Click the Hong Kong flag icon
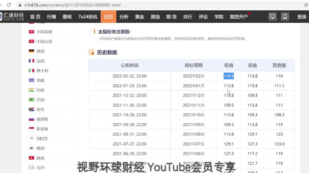Screen dimensions: 309x173 coord(31,32)
